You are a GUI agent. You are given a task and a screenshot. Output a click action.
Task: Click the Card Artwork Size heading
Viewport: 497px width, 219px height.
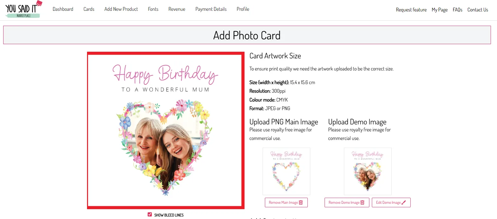pyautogui.click(x=275, y=56)
